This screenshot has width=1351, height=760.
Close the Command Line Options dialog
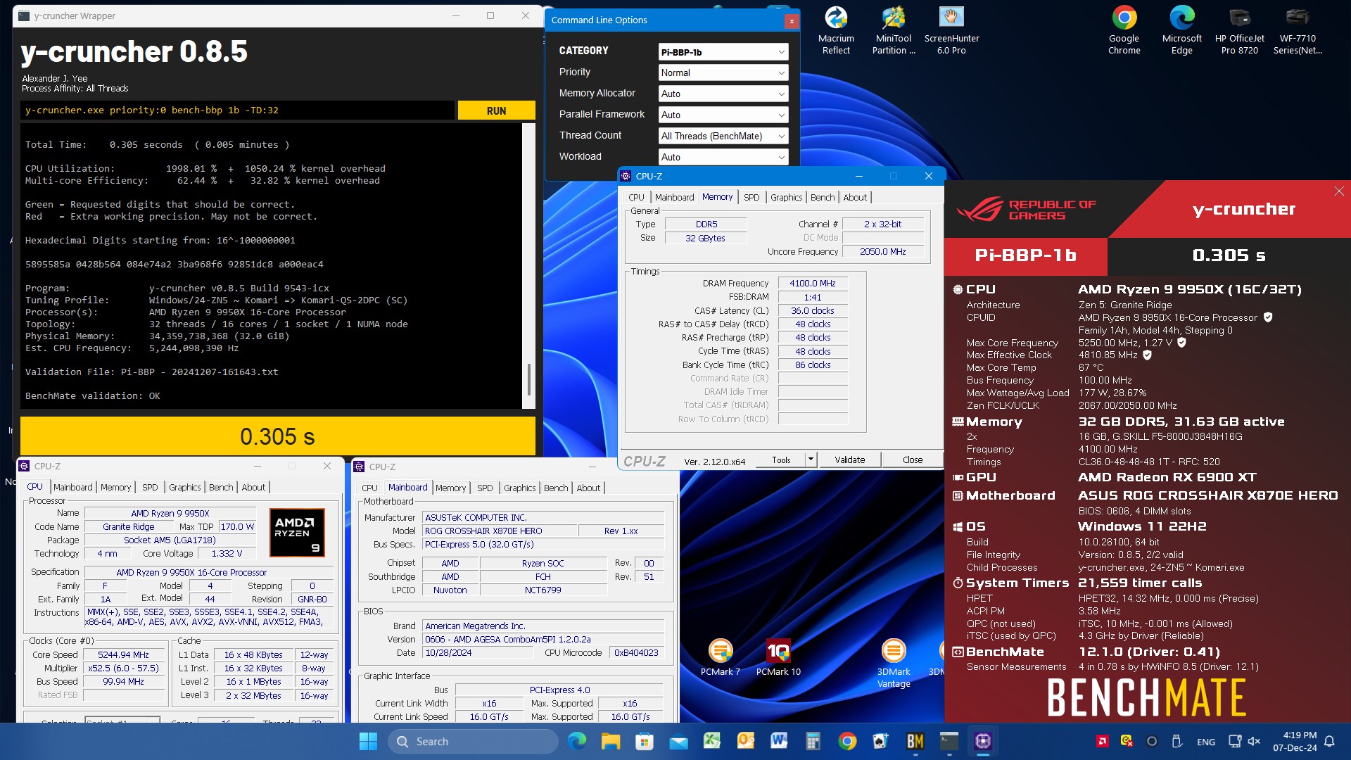792,21
